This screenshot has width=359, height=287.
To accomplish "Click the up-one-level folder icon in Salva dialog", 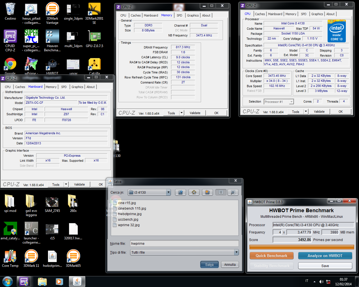I will pos(181,192).
